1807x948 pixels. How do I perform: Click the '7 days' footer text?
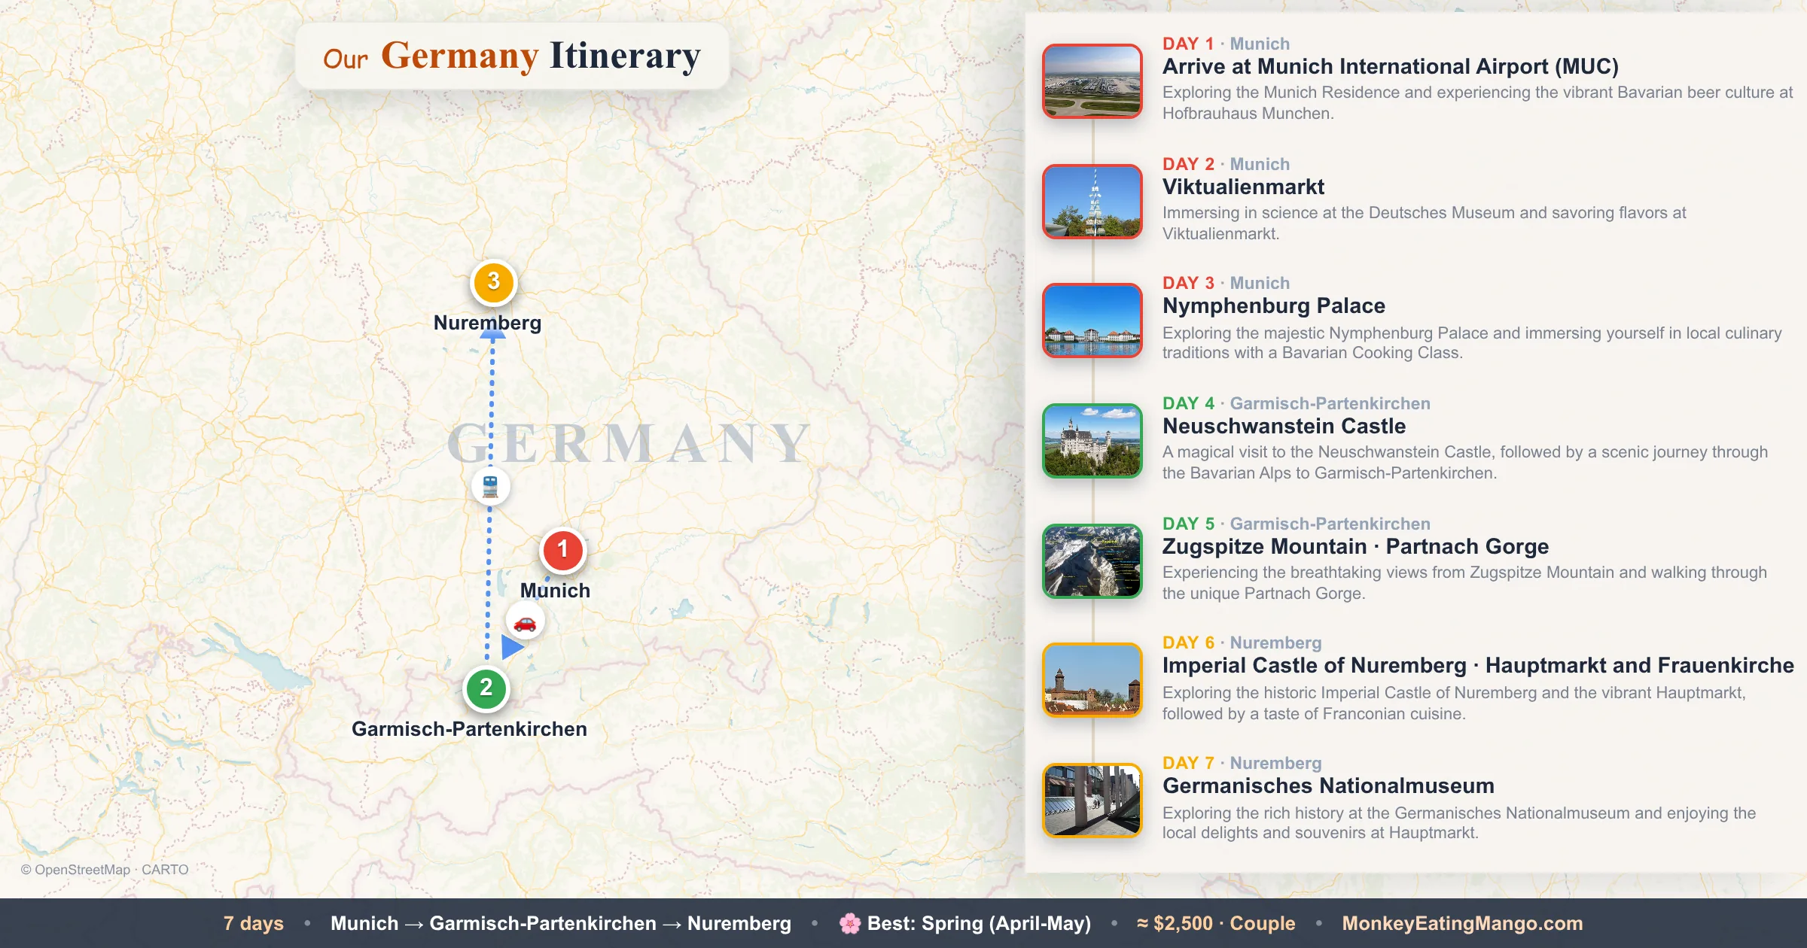pyautogui.click(x=254, y=923)
